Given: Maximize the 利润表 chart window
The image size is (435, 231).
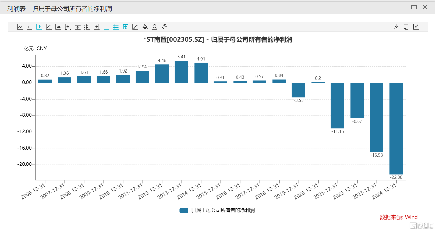Looking at the screenshot, I should (414, 7).
